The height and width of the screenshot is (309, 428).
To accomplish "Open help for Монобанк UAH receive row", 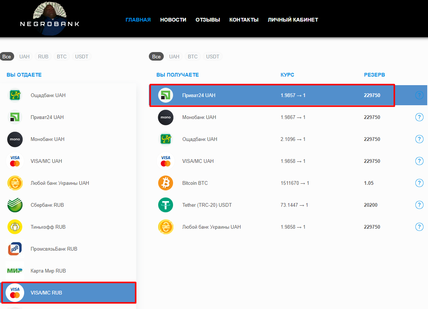I will point(419,117).
